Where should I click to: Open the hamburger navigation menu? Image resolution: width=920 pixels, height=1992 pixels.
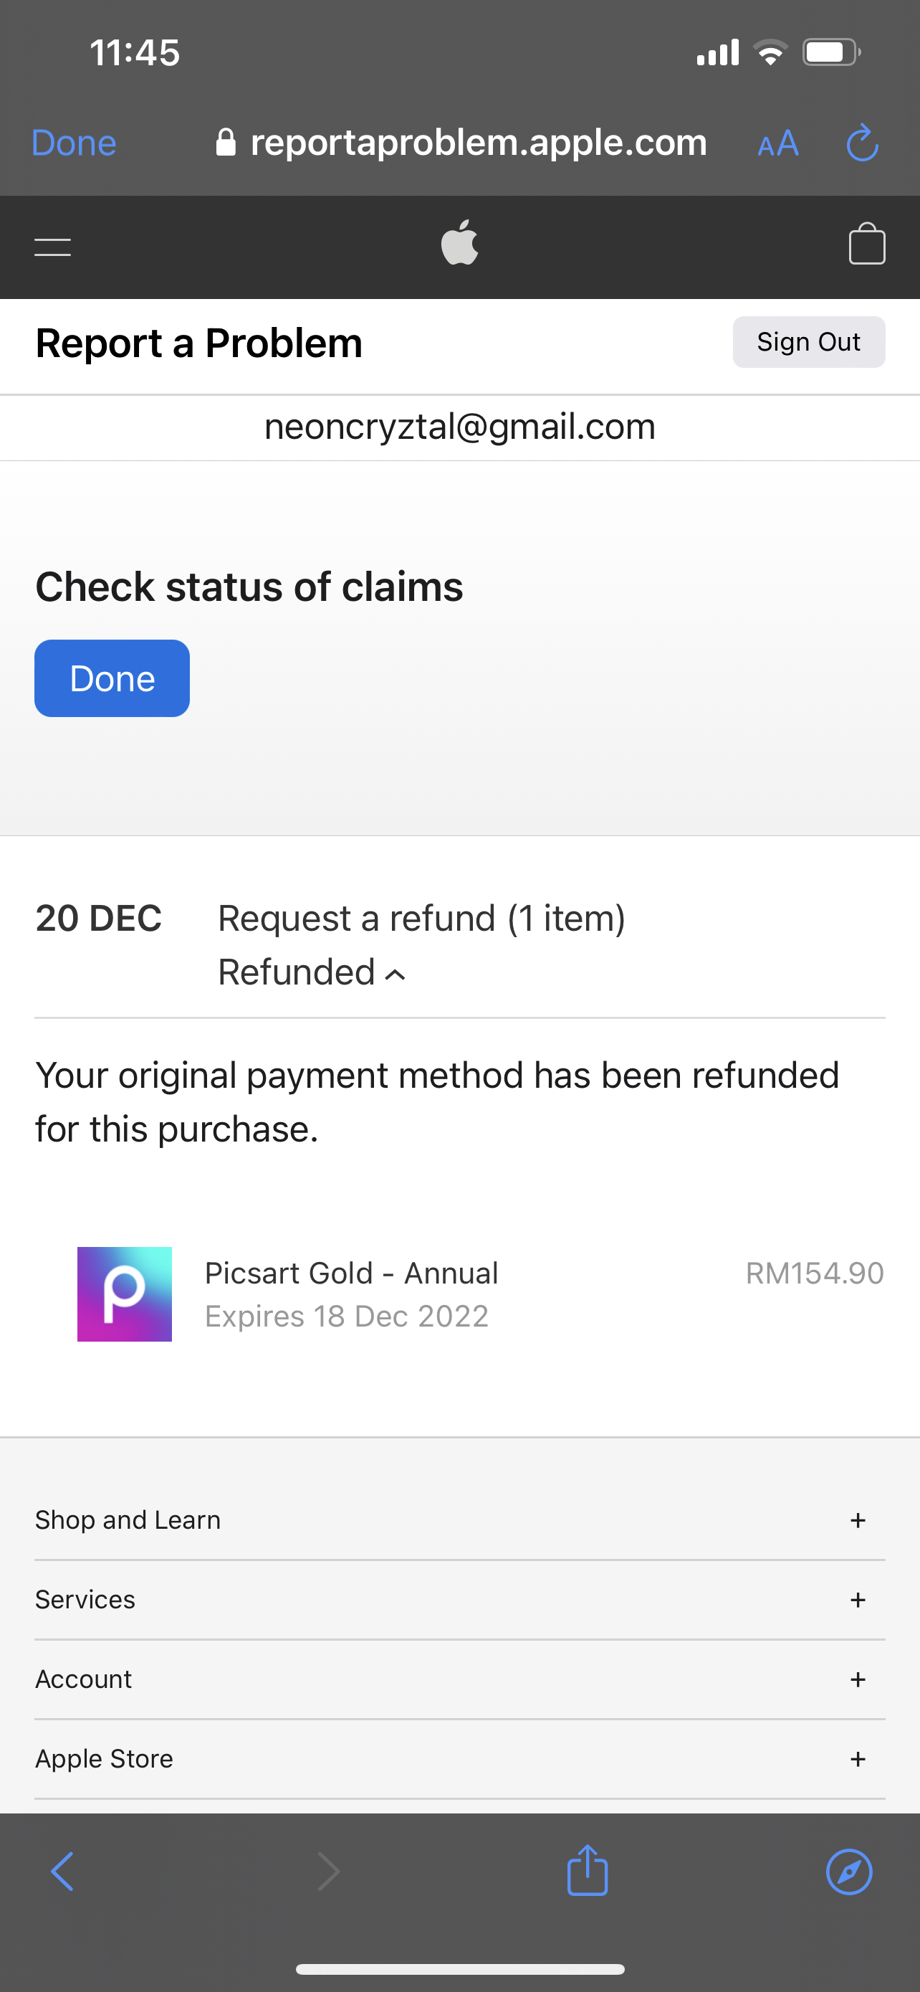tap(52, 247)
